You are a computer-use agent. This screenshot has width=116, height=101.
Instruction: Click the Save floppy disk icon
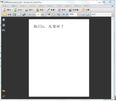[14, 14]
